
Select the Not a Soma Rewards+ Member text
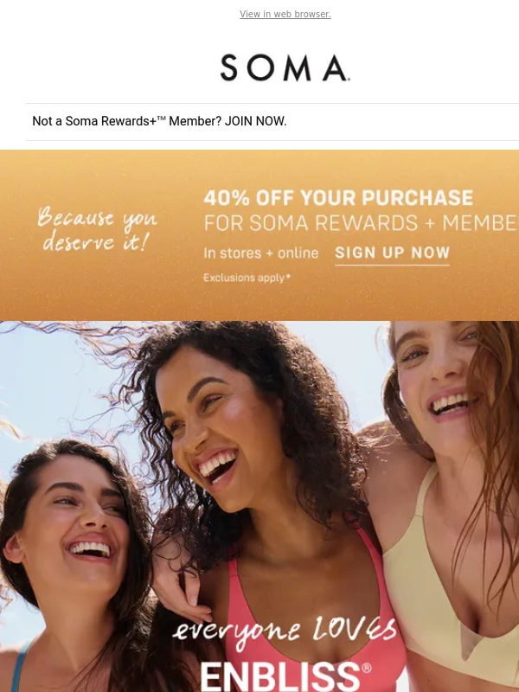tap(127, 121)
